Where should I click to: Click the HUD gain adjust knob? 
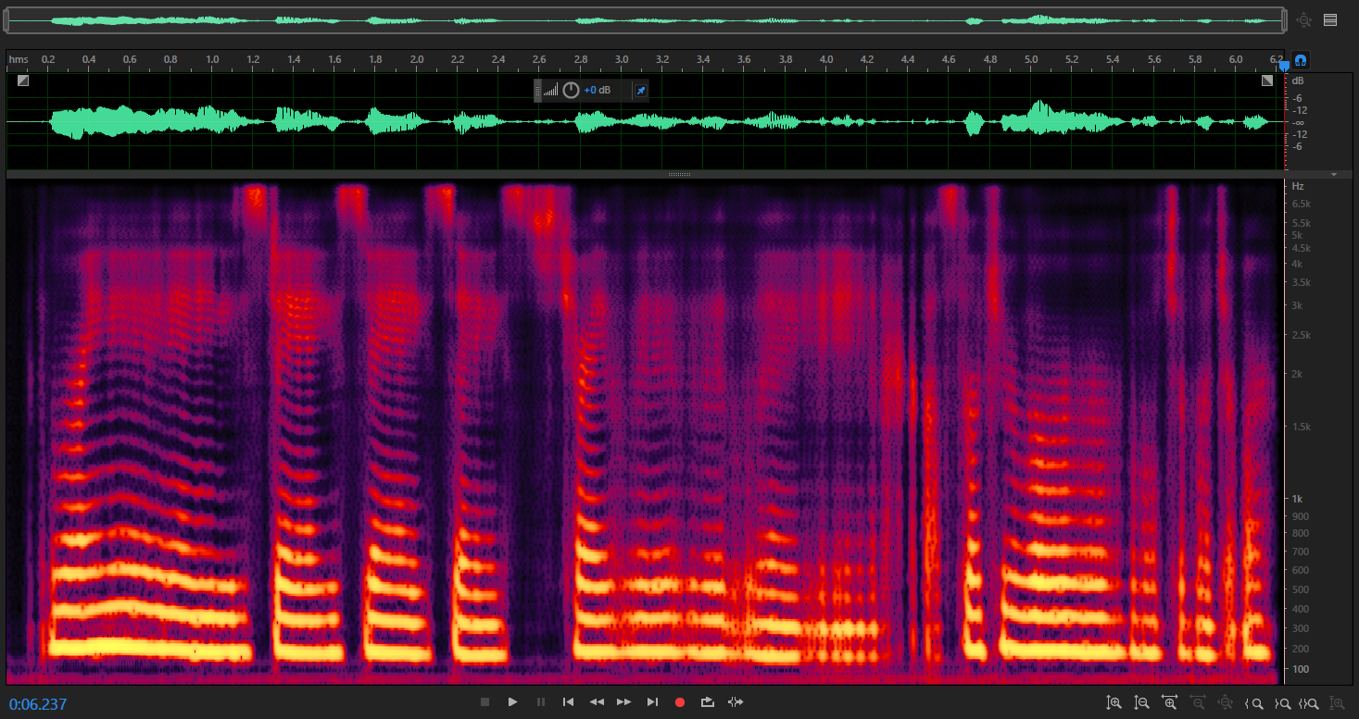pos(571,90)
